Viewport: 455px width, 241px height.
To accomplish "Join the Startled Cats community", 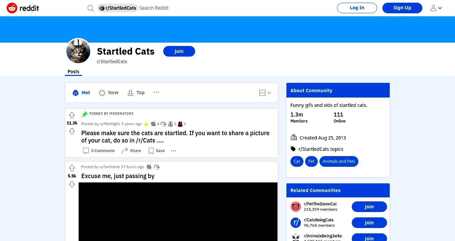I will click(x=179, y=51).
